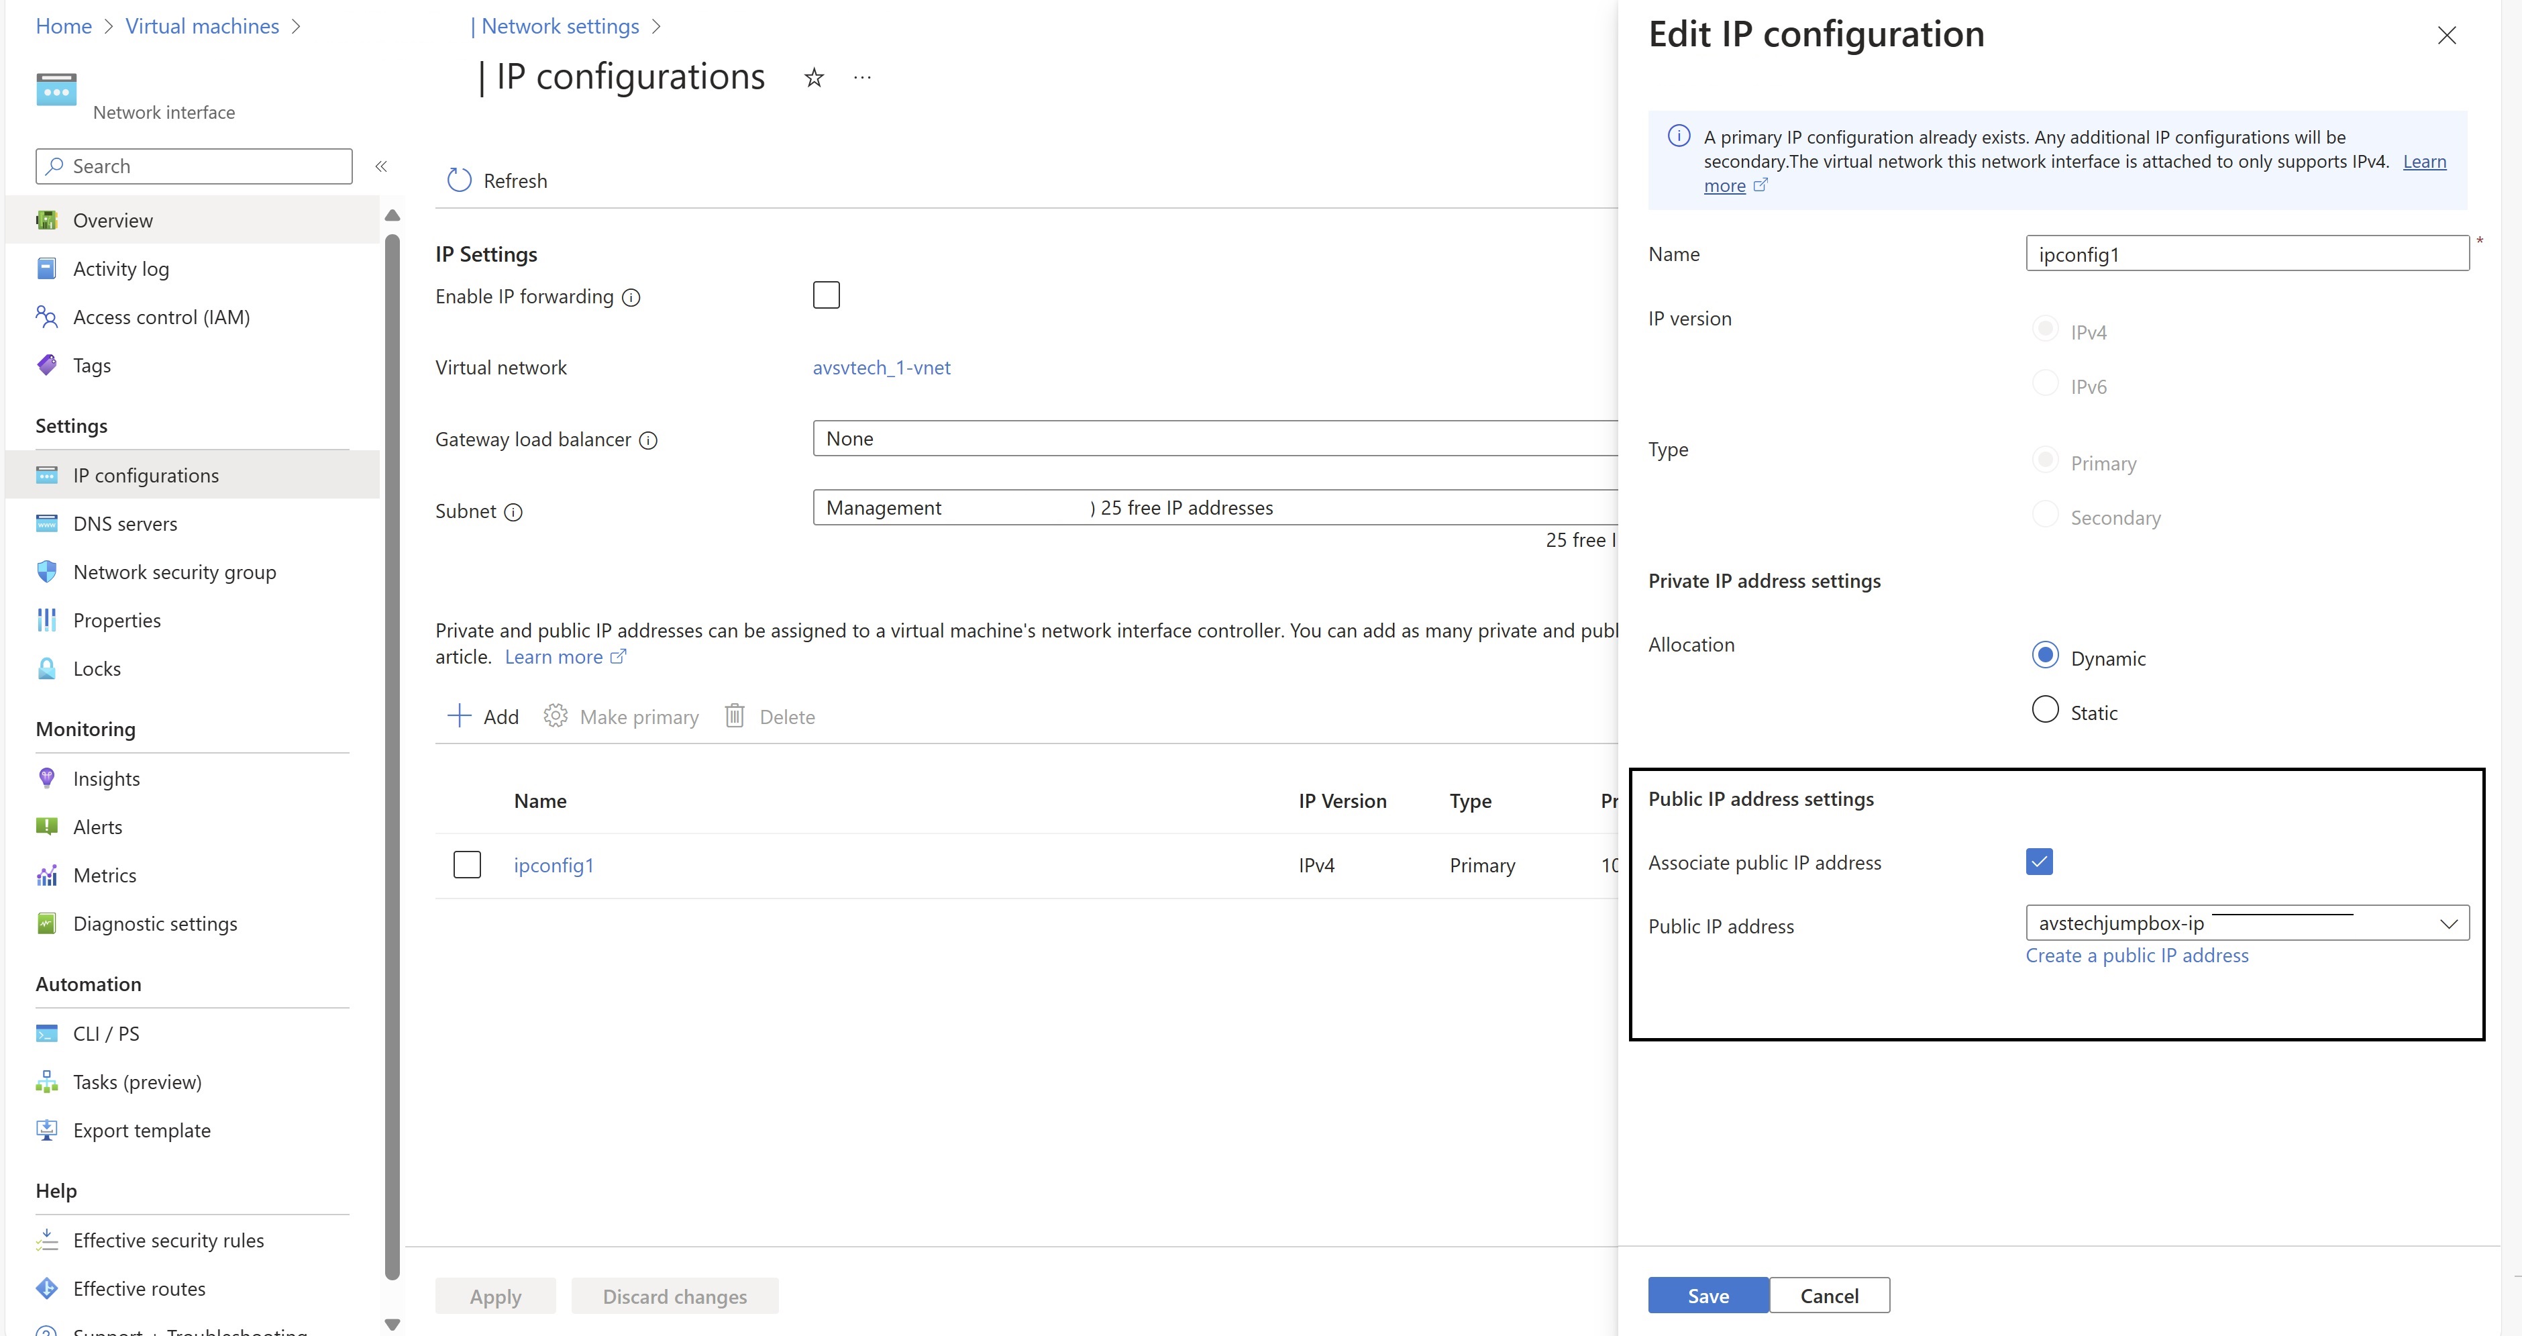Select Static allocation radio button

[2044, 709]
